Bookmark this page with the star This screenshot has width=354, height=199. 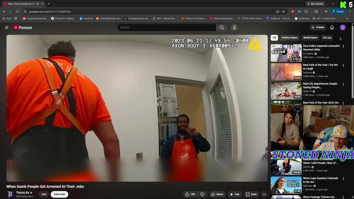(x=283, y=12)
